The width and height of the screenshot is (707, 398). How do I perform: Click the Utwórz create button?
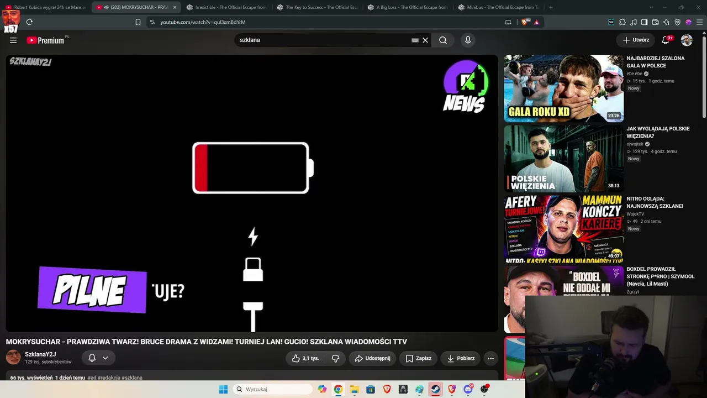[x=636, y=40]
